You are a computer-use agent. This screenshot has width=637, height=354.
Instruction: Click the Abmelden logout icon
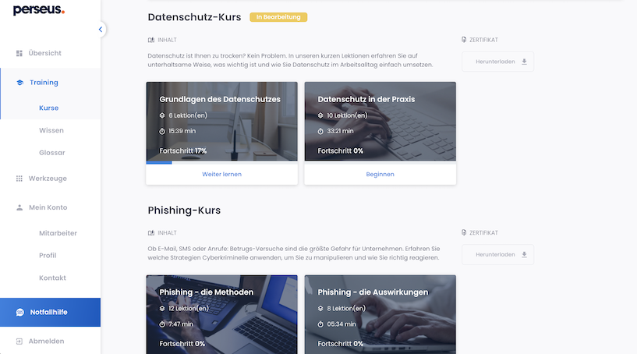pos(19,342)
